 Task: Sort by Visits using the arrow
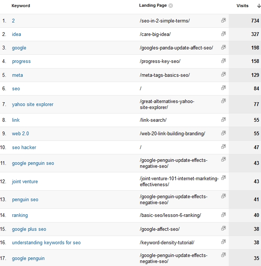[x=258, y=6]
